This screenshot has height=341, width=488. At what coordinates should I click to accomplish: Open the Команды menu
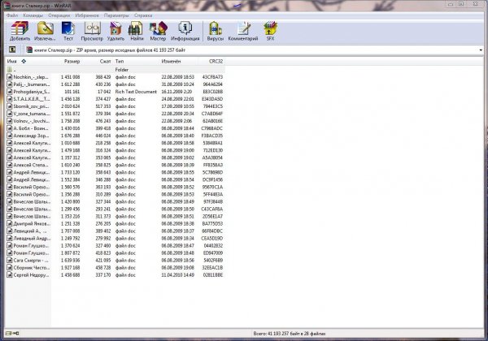pyautogui.click(x=33, y=15)
